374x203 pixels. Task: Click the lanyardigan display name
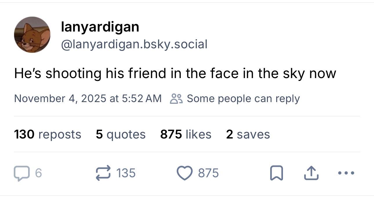click(100, 27)
